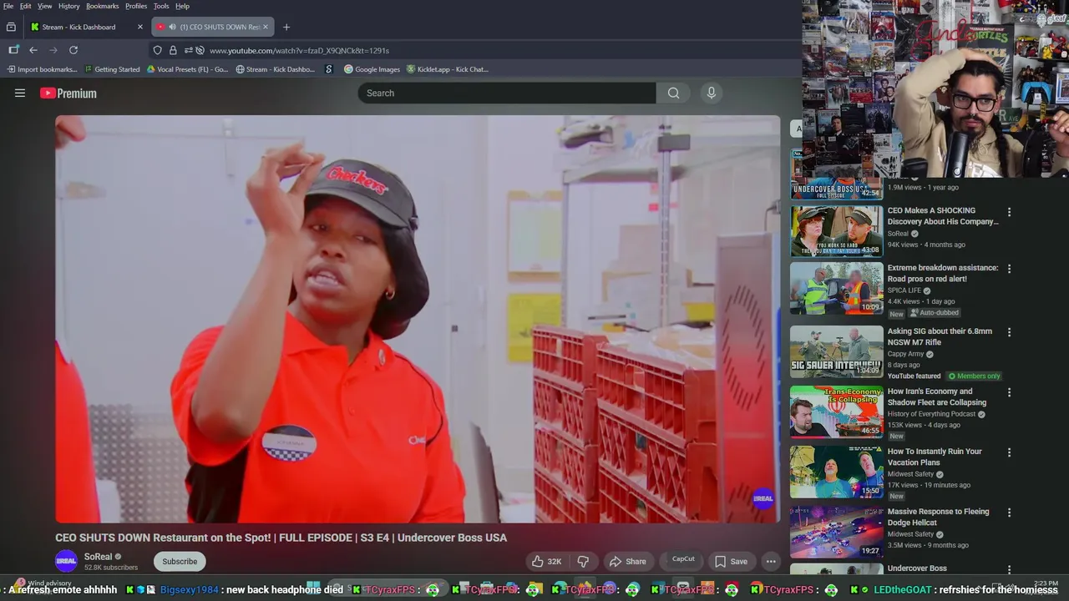This screenshot has height=601, width=1069.
Task: Close the CEO SHUTS DOWN YouTube tab
Action: coord(266,27)
